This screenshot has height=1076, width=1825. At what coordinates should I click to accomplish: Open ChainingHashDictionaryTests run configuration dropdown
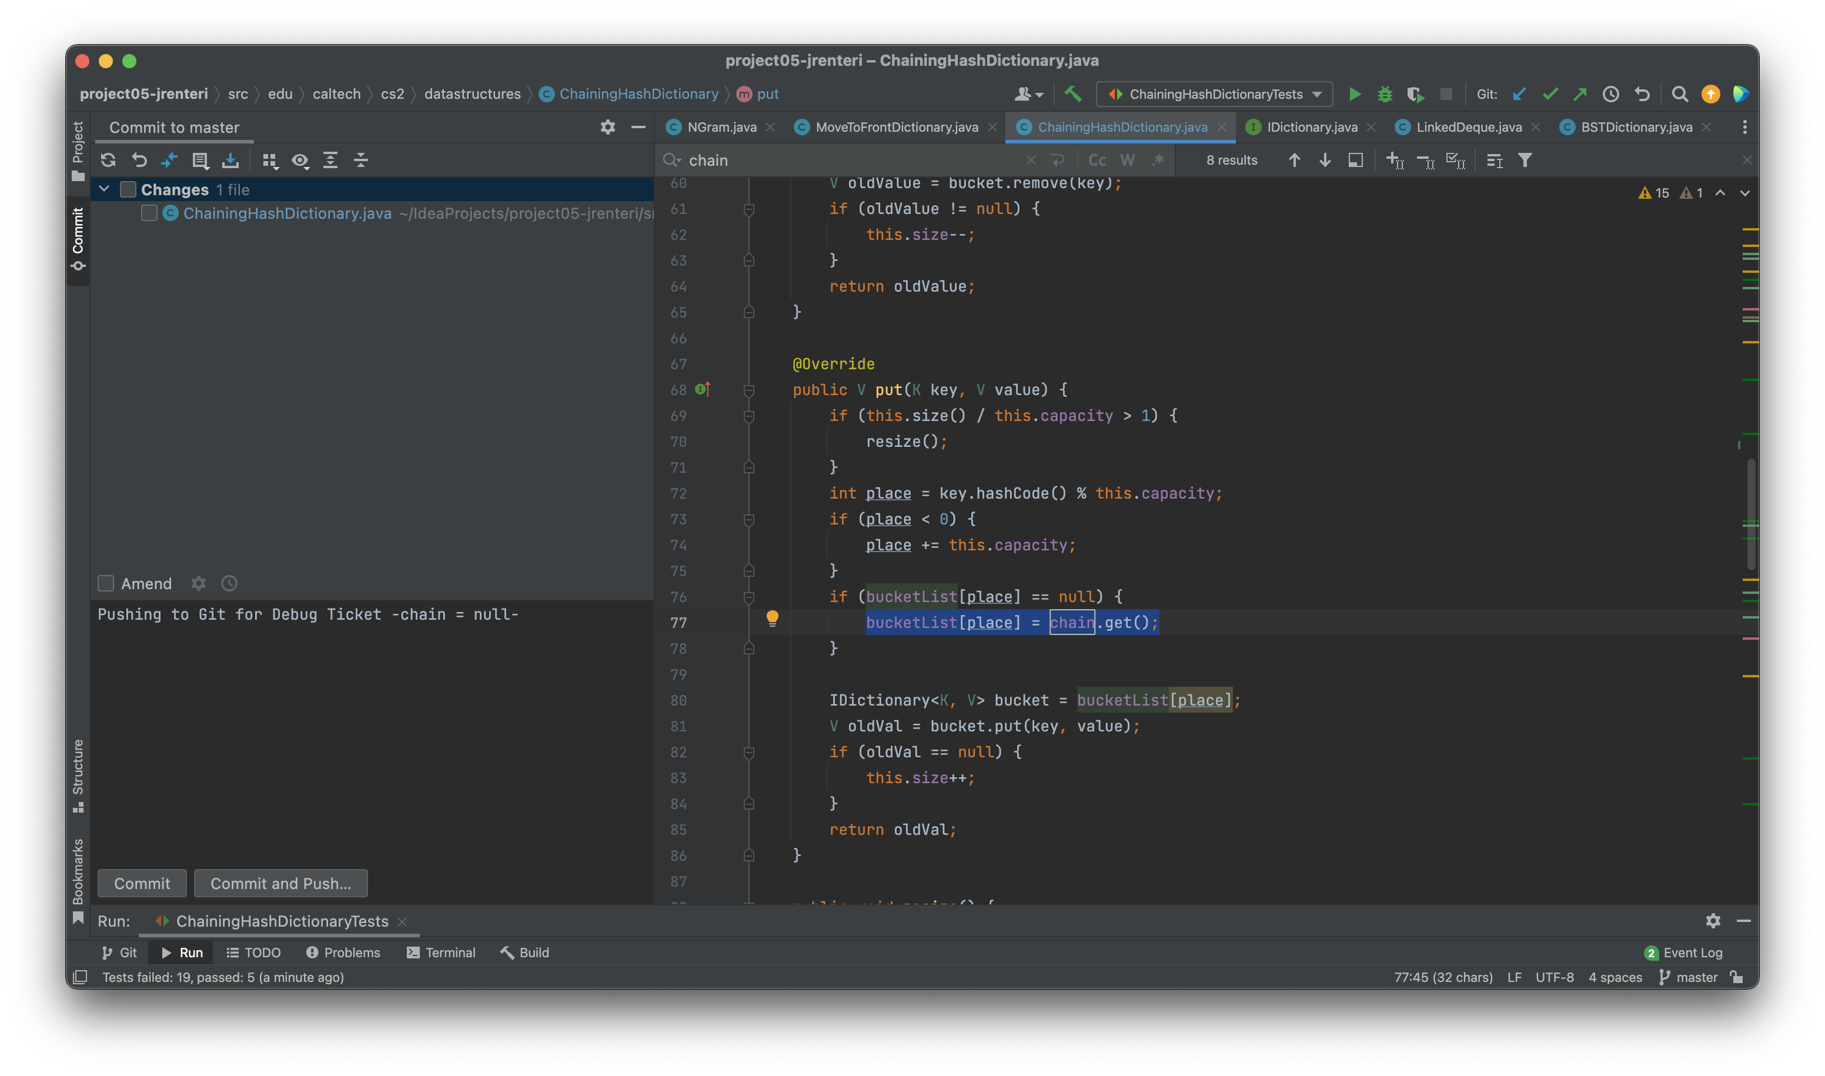pyautogui.click(x=1215, y=94)
